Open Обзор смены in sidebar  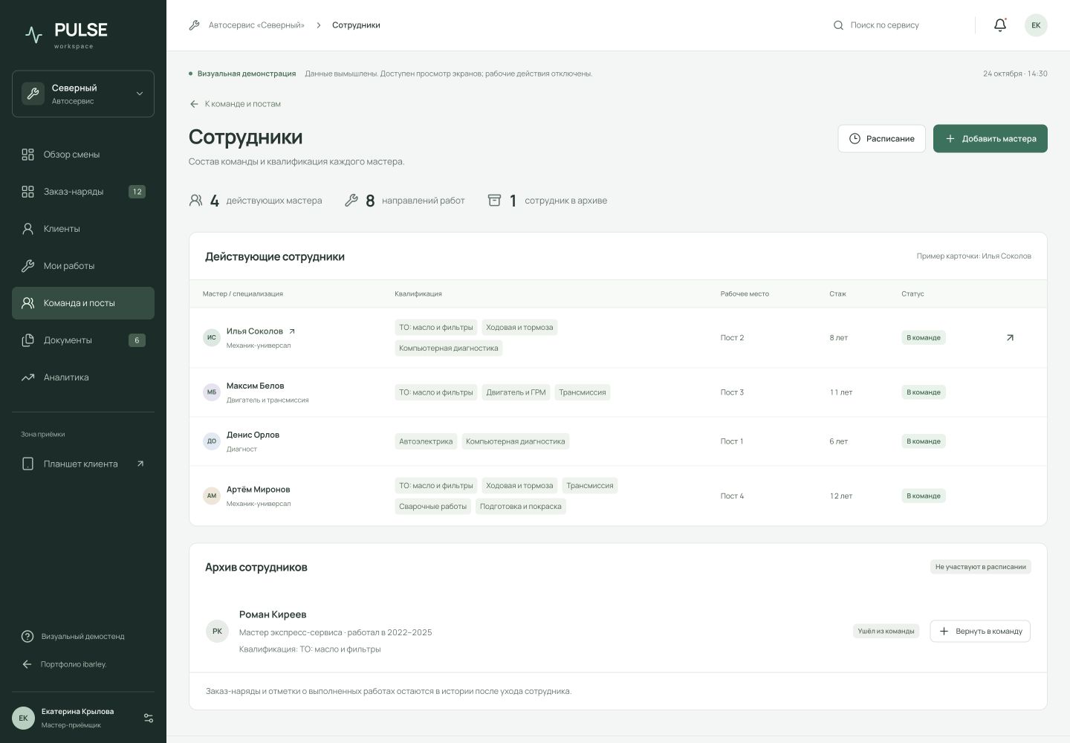tap(83, 155)
